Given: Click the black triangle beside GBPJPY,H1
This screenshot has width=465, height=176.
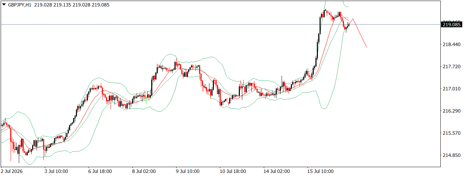Looking at the screenshot, I should coord(4,5).
